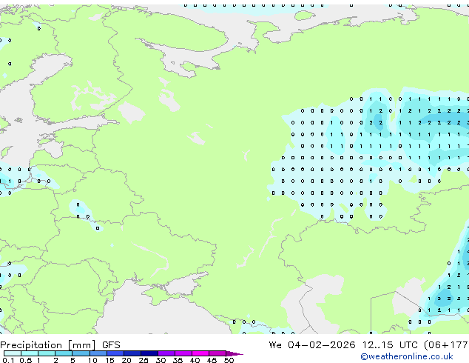The height and width of the screenshot is (363, 469).
Task: Click the '10' legend scale label
Action: [92, 360]
